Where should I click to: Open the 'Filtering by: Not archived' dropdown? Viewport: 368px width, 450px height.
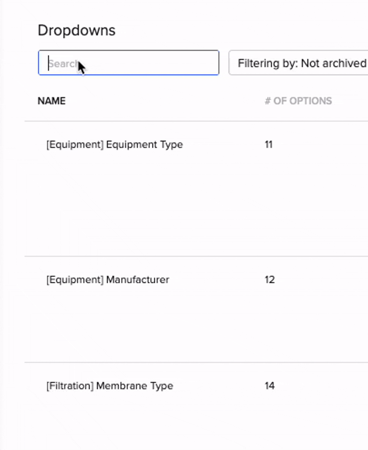[298, 63]
